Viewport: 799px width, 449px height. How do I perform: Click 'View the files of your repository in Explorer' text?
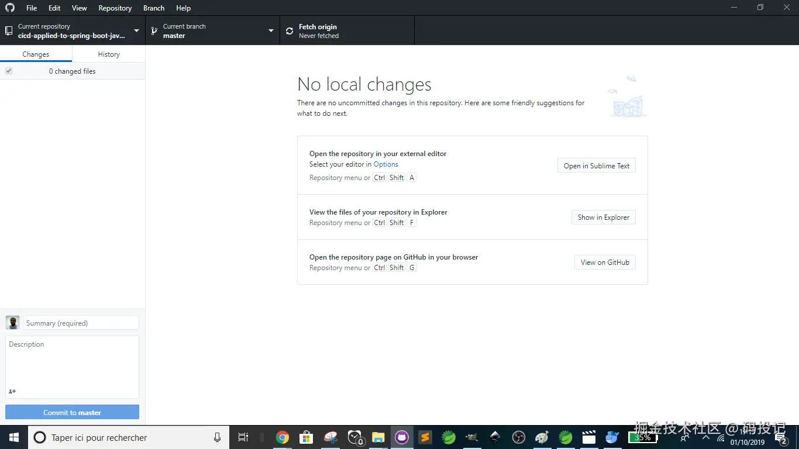click(378, 212)
